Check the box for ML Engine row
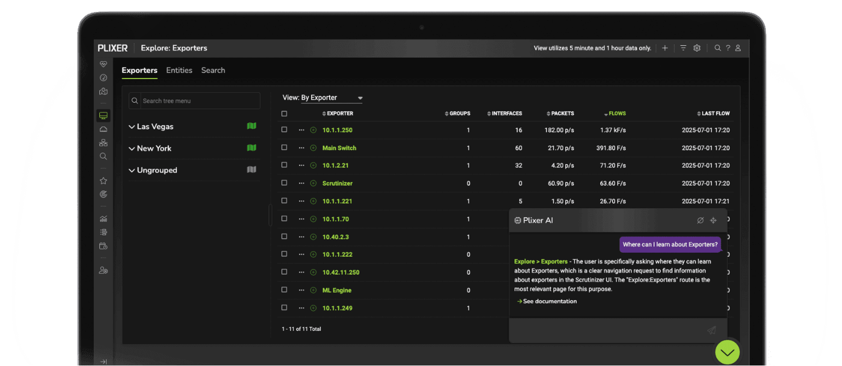This screenshot has width=842, height=366. 284,290
